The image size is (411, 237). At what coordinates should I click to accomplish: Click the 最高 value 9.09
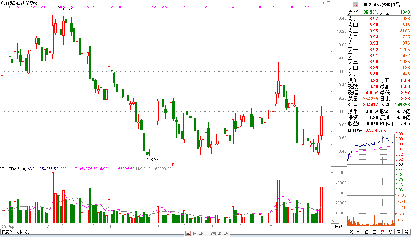[x=405, y=87]
